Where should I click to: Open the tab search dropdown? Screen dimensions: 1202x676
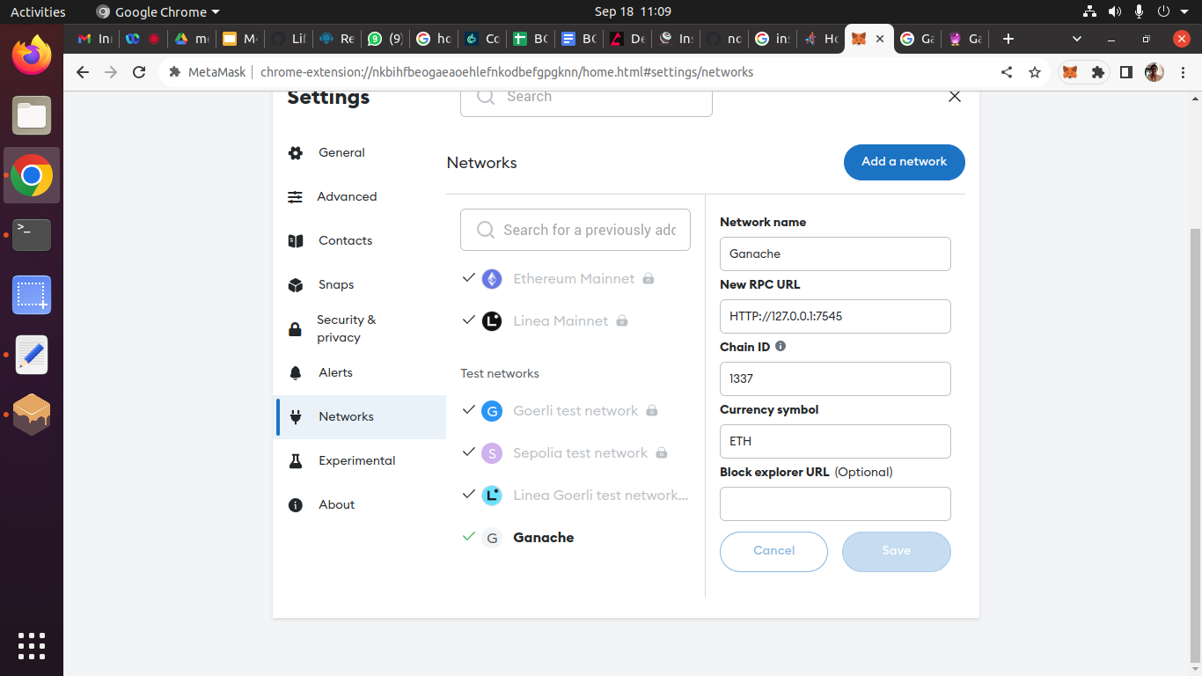(1077, 39)
